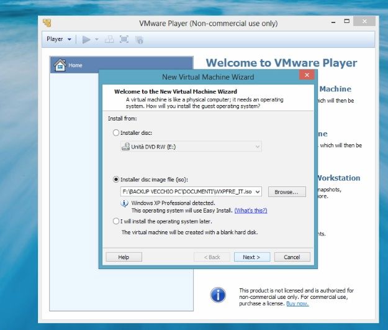Screen dimensions: 388x330
Task: Close the New Virtual Machine Wizard dialog
Action: pyautogui.click(x=307, y=75)
